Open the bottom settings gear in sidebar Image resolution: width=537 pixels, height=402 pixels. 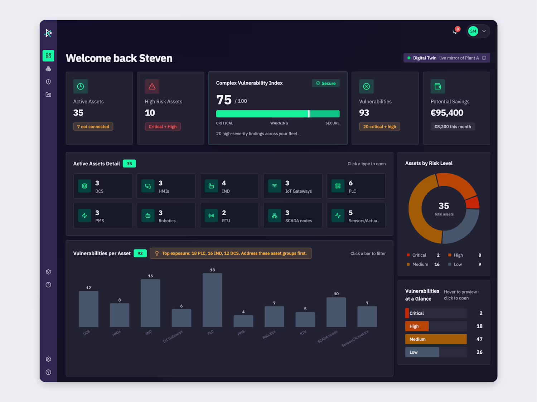[x=48, y=359]
